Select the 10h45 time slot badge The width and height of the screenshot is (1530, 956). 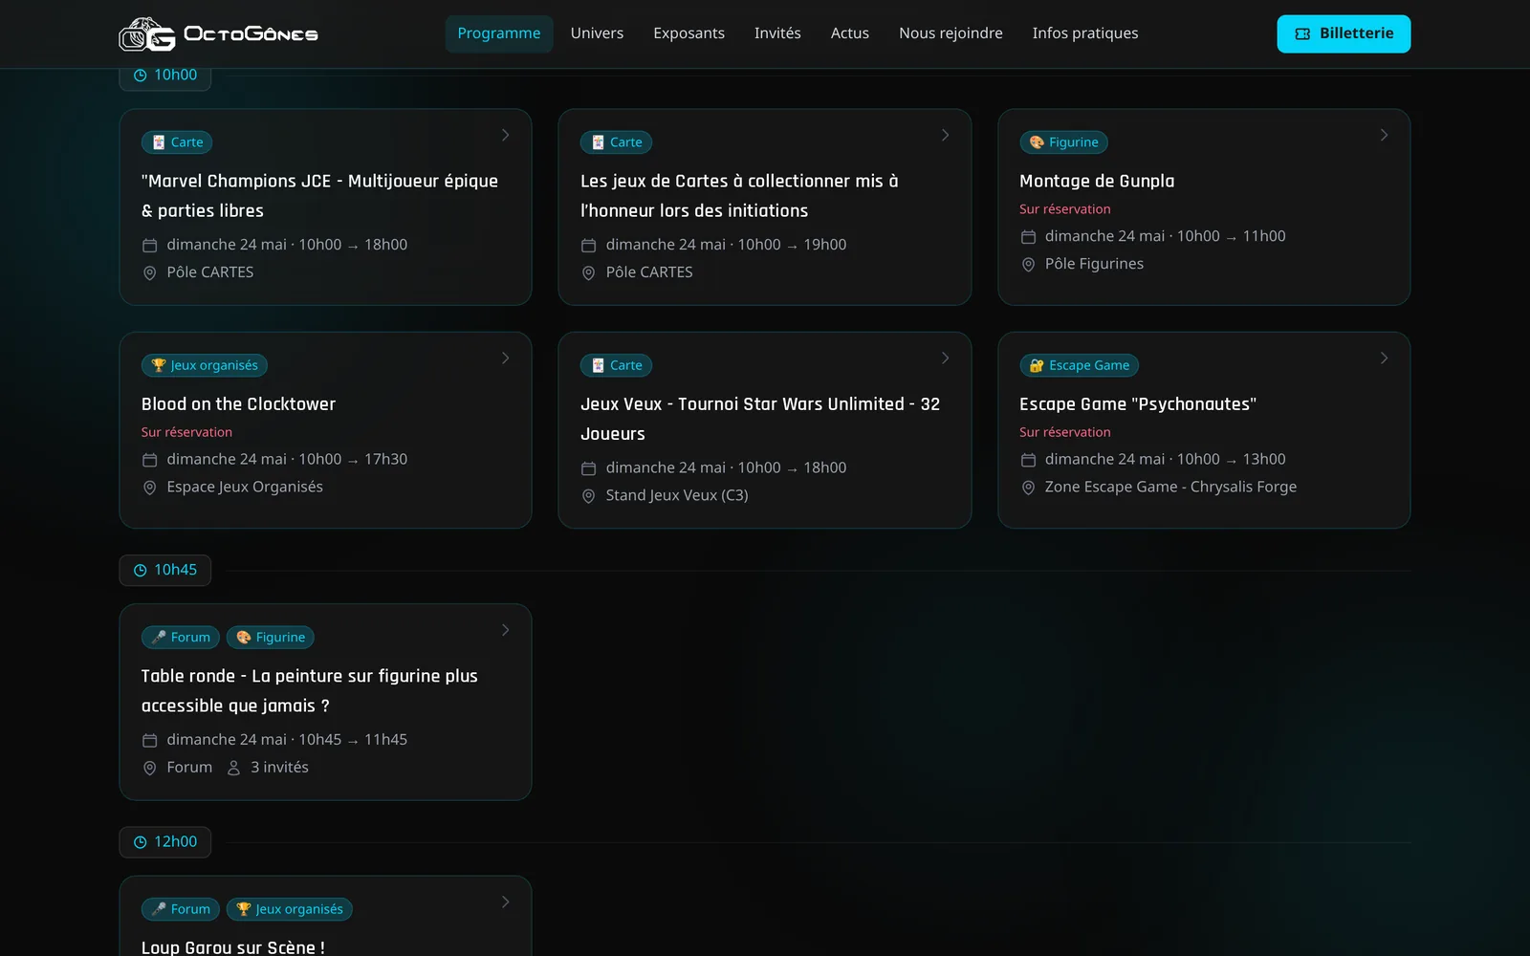[x=165, y=570]
